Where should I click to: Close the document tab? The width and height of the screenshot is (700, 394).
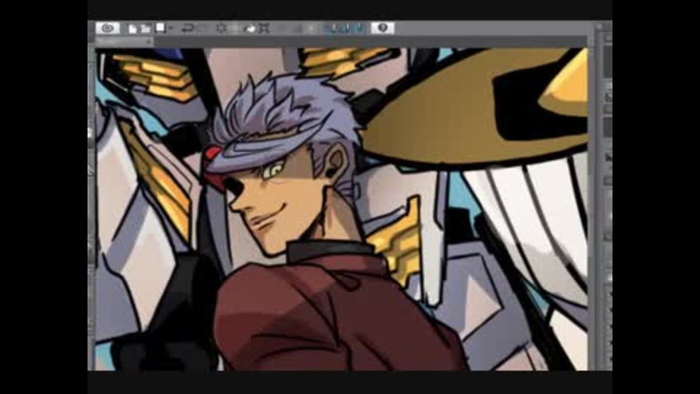[149, 42]
